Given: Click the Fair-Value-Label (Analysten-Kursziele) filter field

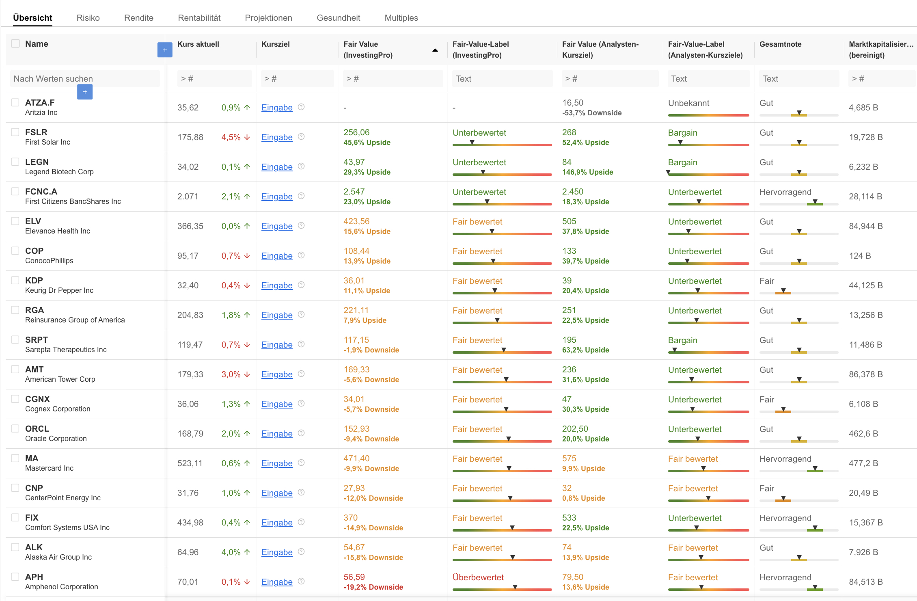Looking at the screenshot, I should coord(708,78).
